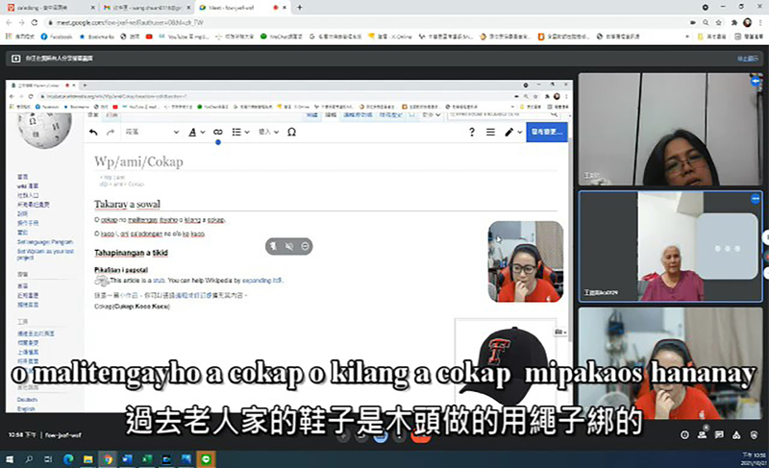Open the LINE app in the taskbar
The height and width of the screenshot is (468, 769).
point(206,459)
